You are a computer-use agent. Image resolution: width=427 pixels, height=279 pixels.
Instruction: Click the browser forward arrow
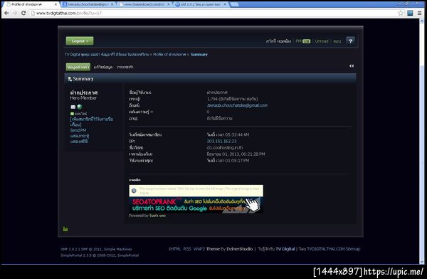tap(15, 13)
